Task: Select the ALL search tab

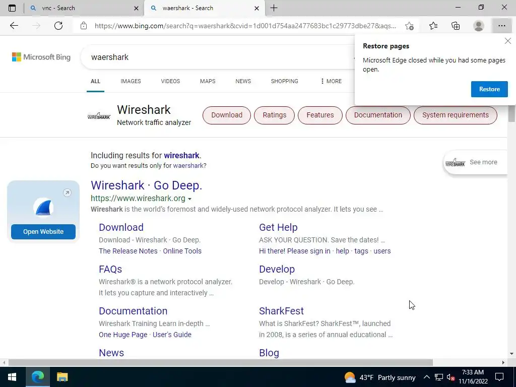Action: pyautogui.click(x=95, y=81)
